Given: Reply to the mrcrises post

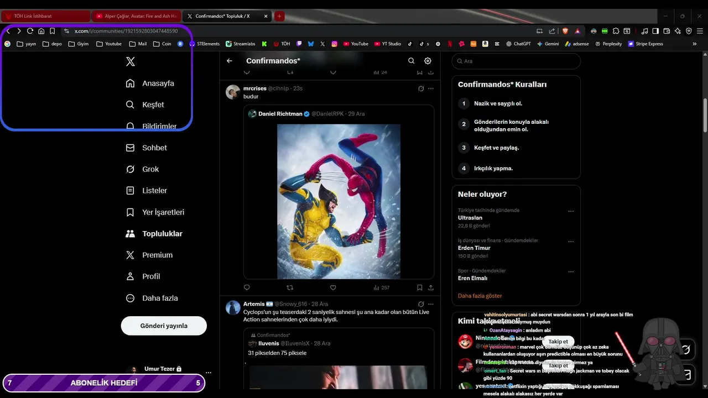Looking at the screenshot, I should coord(247,287).
